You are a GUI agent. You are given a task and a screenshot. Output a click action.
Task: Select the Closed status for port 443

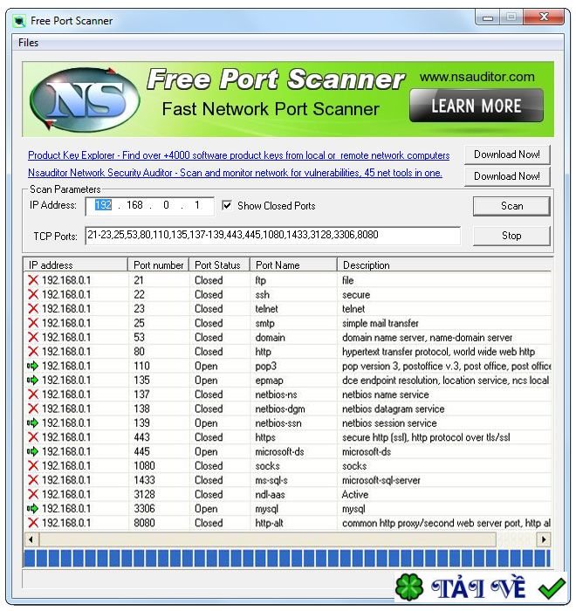[209, 437]
